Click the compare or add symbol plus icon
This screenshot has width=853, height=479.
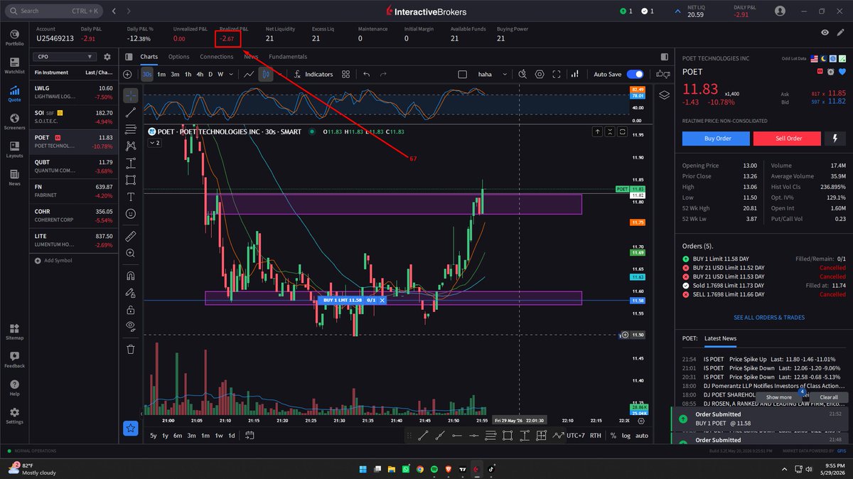click(x=127, y=74)
